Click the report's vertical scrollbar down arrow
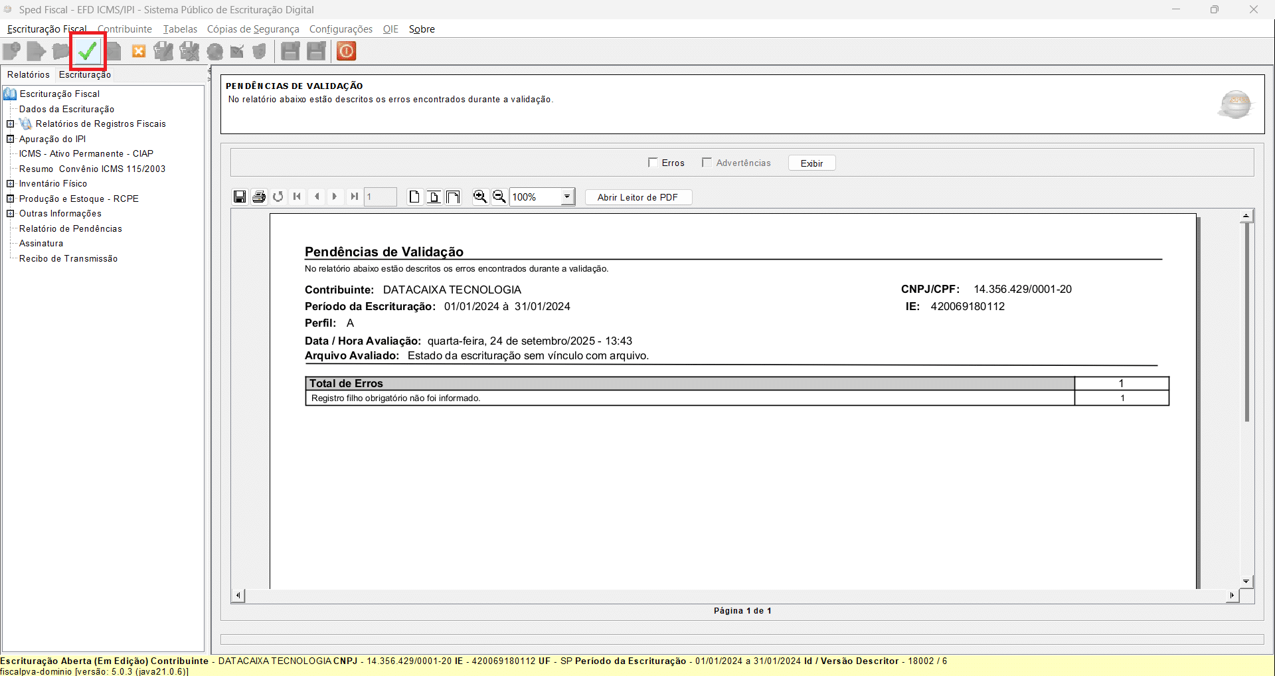 pyautogui.click(x=1246, y=581)
